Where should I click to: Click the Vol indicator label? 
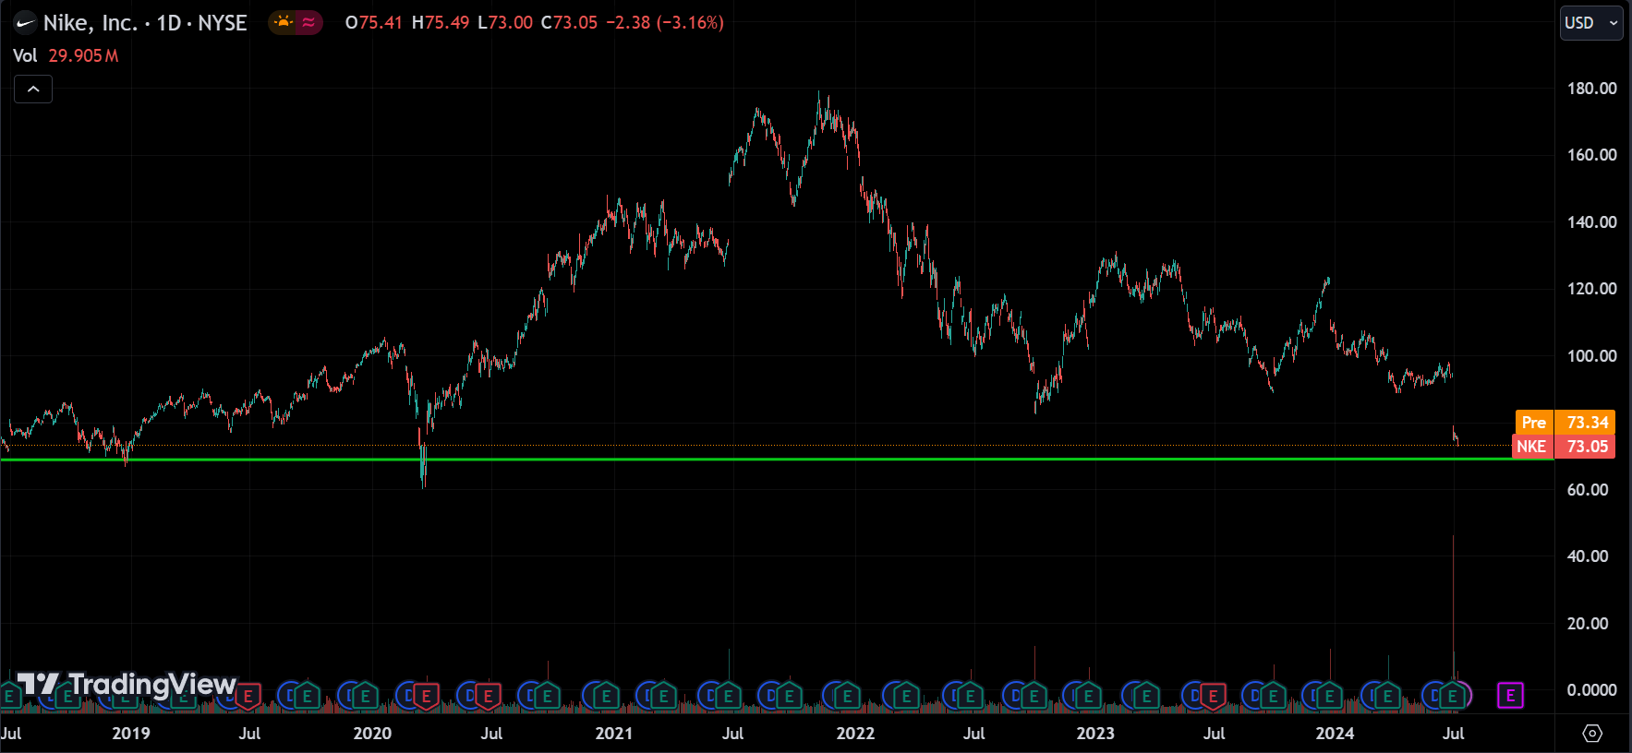(25, 55)
